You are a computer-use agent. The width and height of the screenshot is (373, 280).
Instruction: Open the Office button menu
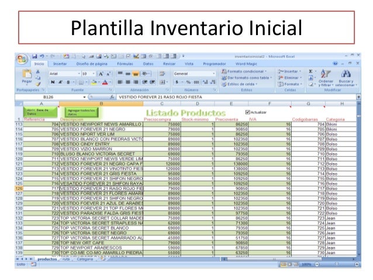coord(22,59)
